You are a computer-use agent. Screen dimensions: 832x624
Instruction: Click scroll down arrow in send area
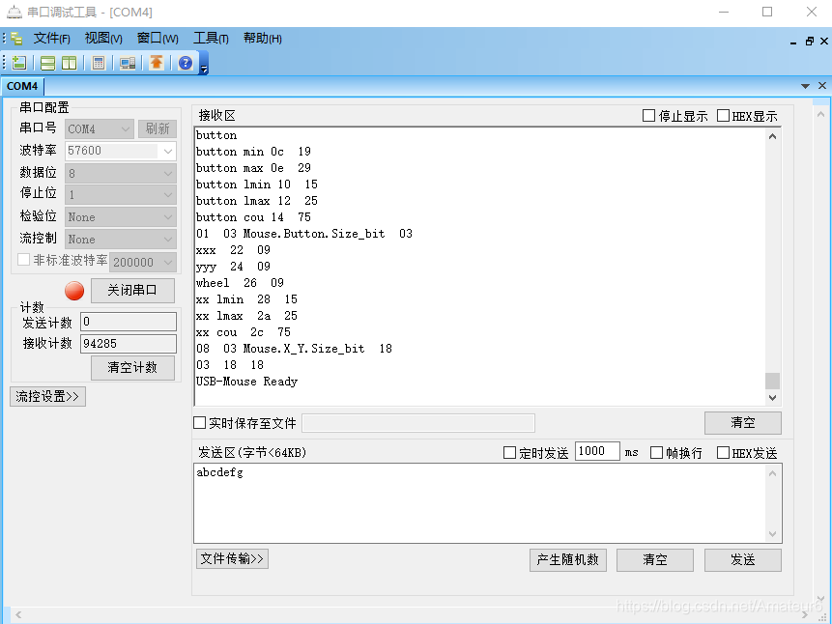point(773,534)
